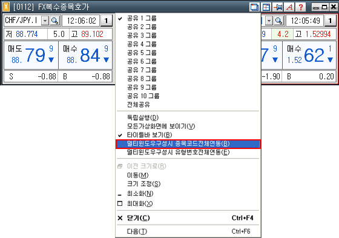Image resolution: width=339 pixels, height=238 pixels.
Task: Click the time display 12:05:49
Action: click(x=305, y=21)
